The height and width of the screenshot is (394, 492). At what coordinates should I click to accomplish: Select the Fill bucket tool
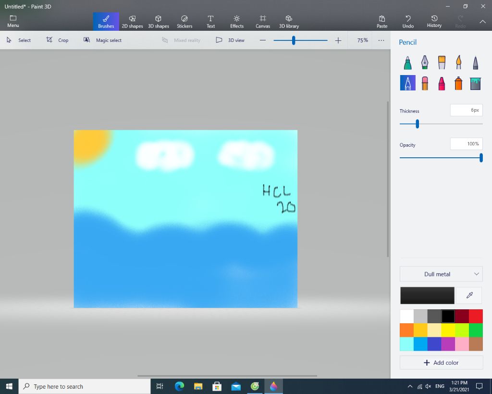coord(475,83)
